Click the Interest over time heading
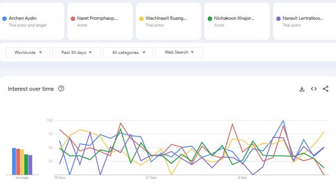The height and width of the screenshot is (196, 336). [x=30, y=89]
